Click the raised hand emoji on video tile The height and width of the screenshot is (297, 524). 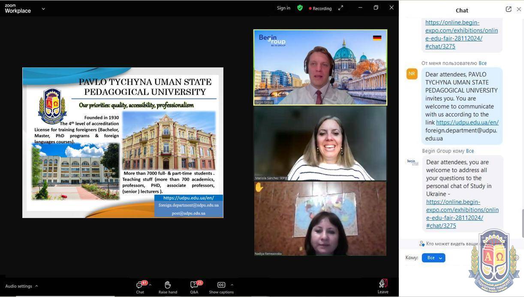point(259,187)
